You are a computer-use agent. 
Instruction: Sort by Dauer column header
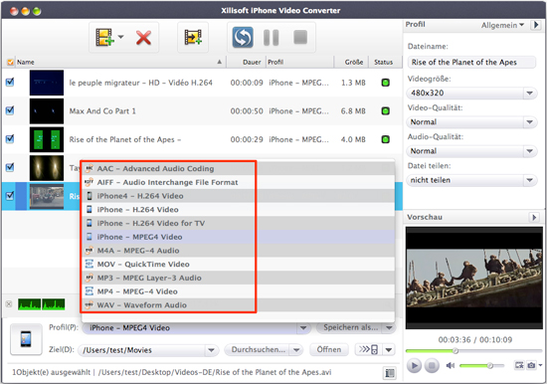coord(247,62)
